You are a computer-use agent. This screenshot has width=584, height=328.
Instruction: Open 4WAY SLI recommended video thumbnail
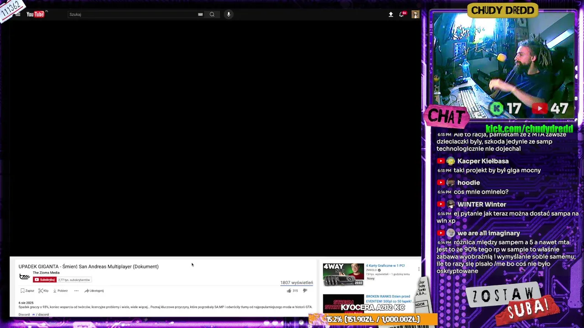(344, 274)
